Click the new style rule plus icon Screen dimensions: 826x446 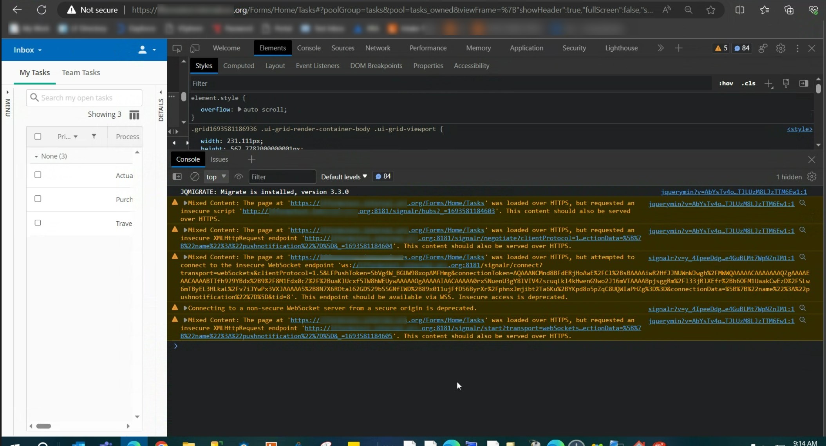(768, 83)
